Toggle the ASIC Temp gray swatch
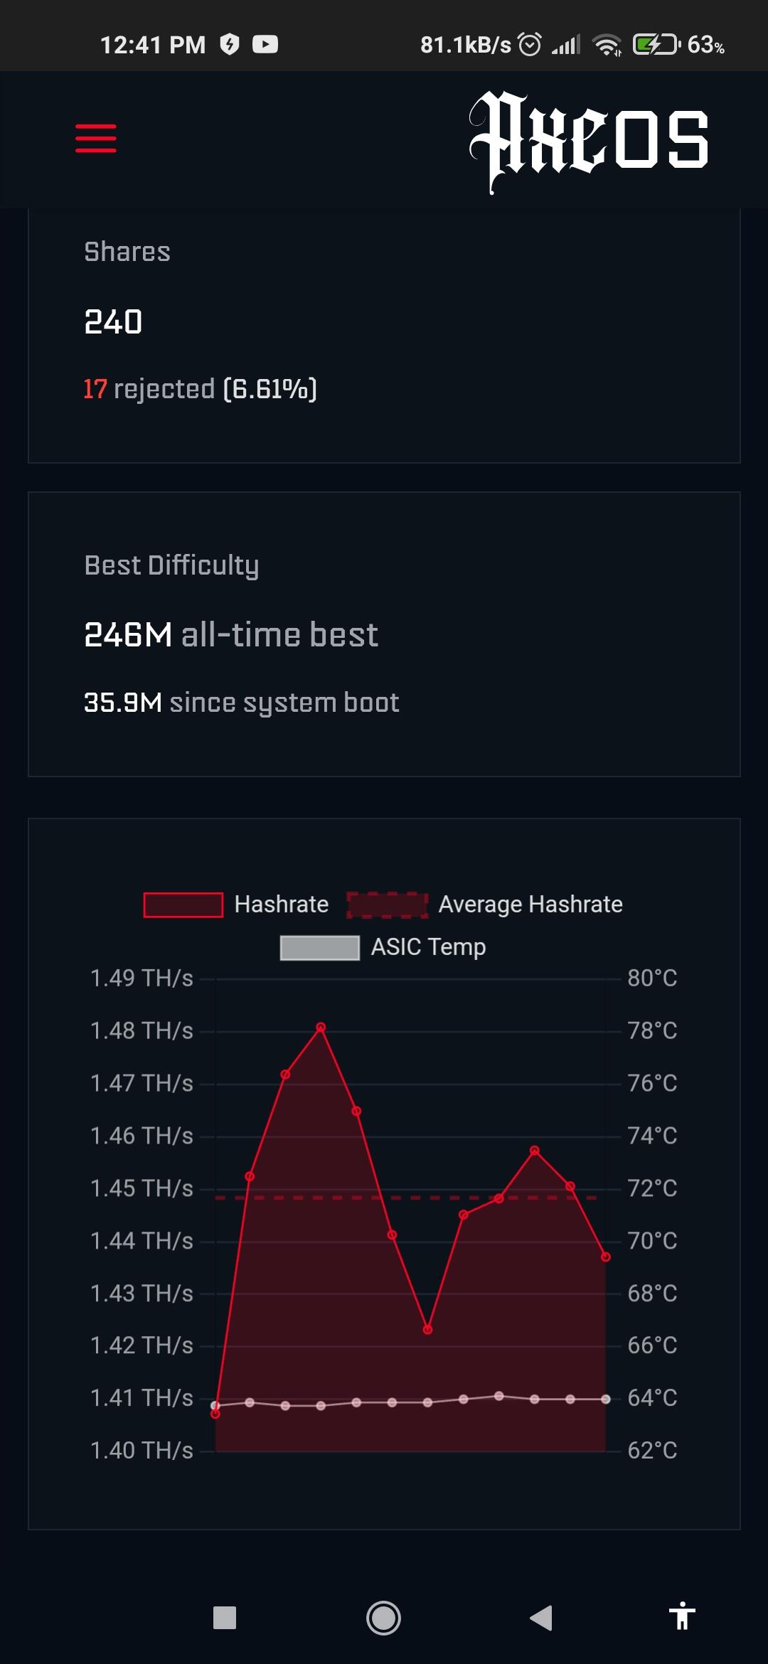The height and width of the screenshot is (1664, 768). tap(320, 948)
